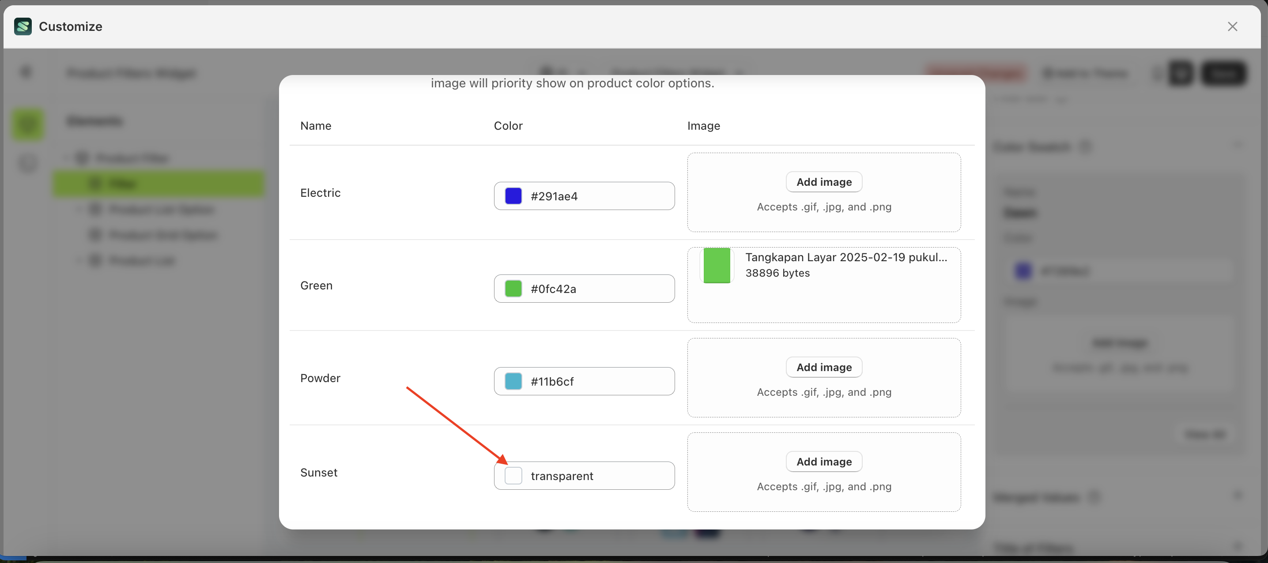Select the green Elements panel icon in sidebar
This screenshot has width=1268, height=563.
tap(28, 124)
